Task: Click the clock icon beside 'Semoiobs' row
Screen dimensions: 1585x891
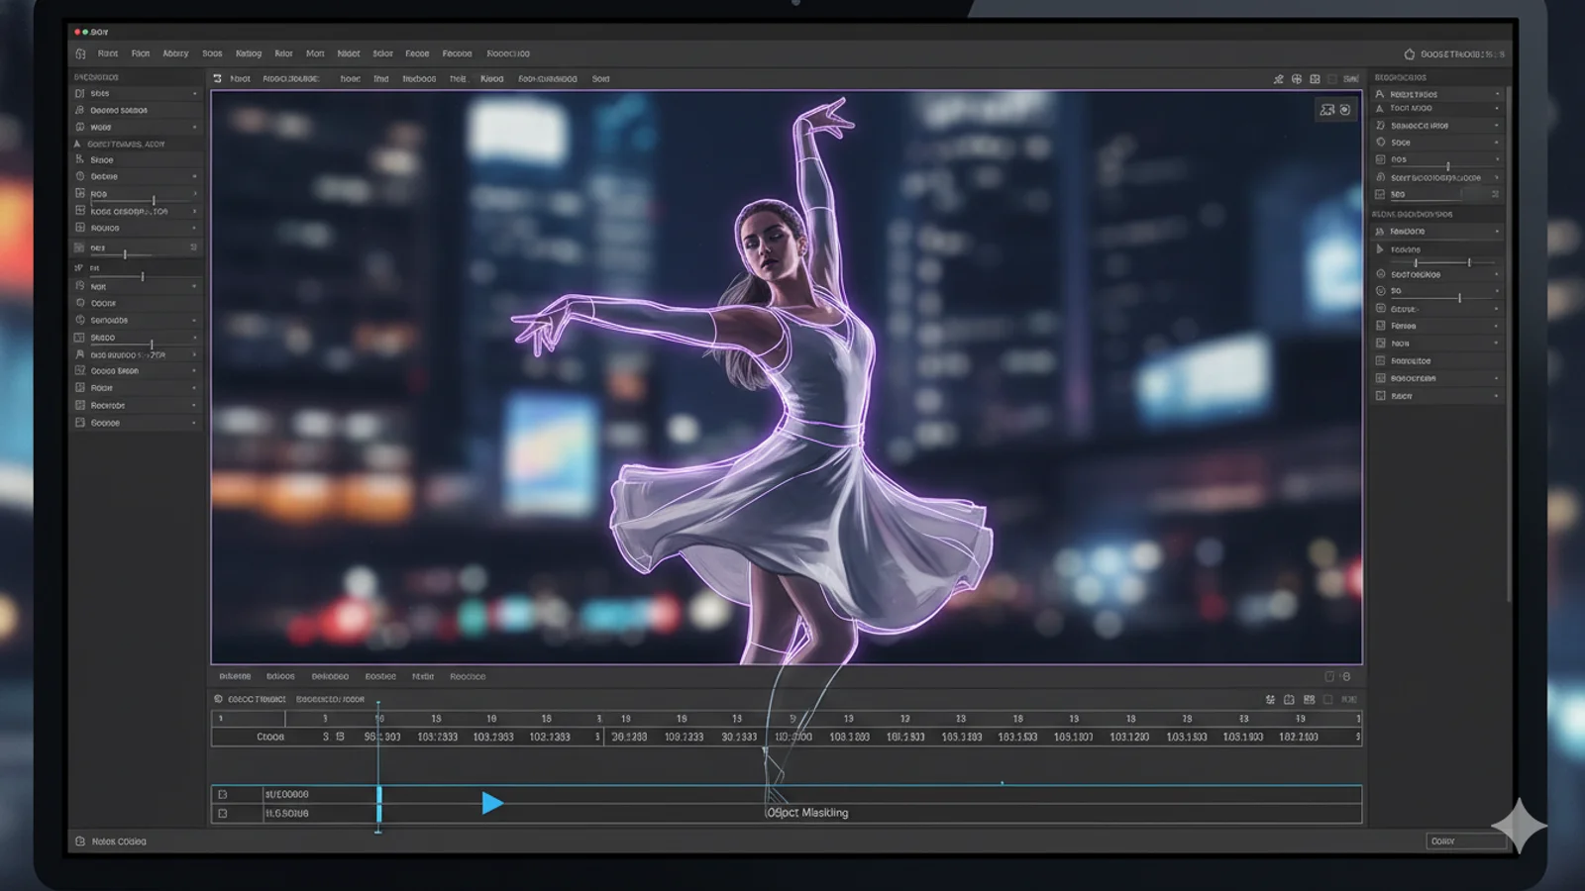Action: tap(80, 320)
